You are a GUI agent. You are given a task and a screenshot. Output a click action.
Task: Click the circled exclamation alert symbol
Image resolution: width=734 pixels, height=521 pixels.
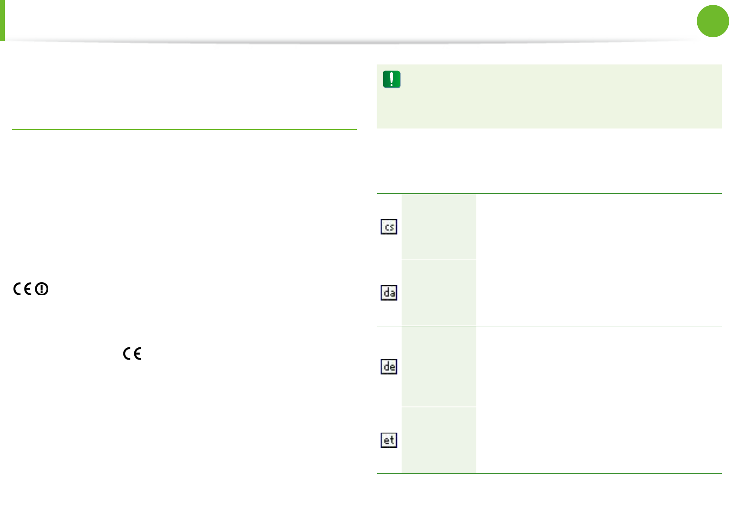tap(42, 289)
